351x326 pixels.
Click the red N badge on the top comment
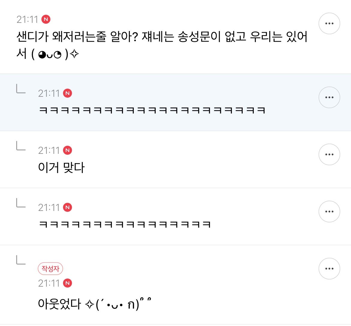[x=46, y=20]
